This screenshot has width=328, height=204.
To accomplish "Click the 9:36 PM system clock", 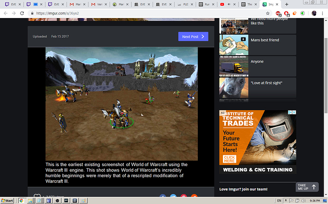I will point(315,201).
